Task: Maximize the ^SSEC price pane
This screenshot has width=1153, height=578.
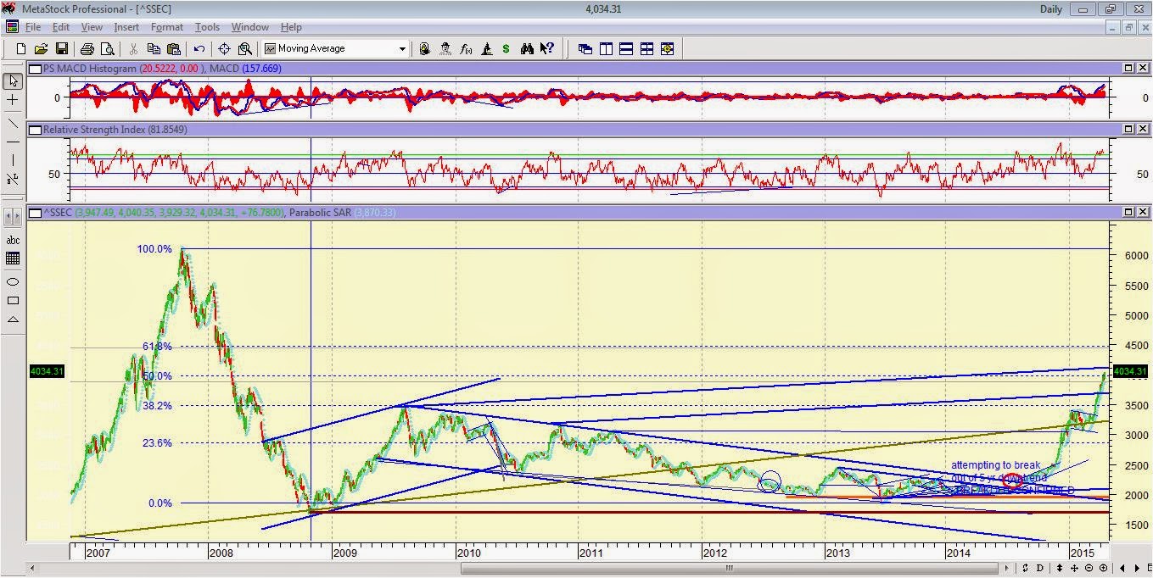Action: (1129, 212)
